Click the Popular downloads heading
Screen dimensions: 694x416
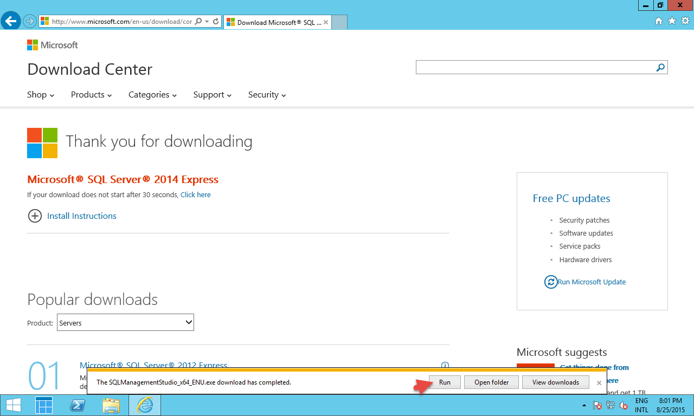click(92, 300)
